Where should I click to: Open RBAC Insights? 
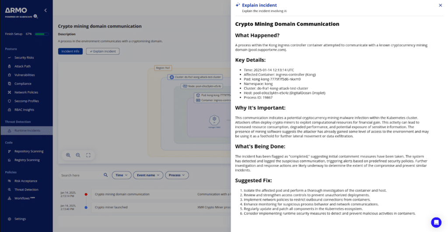(24, 110)
